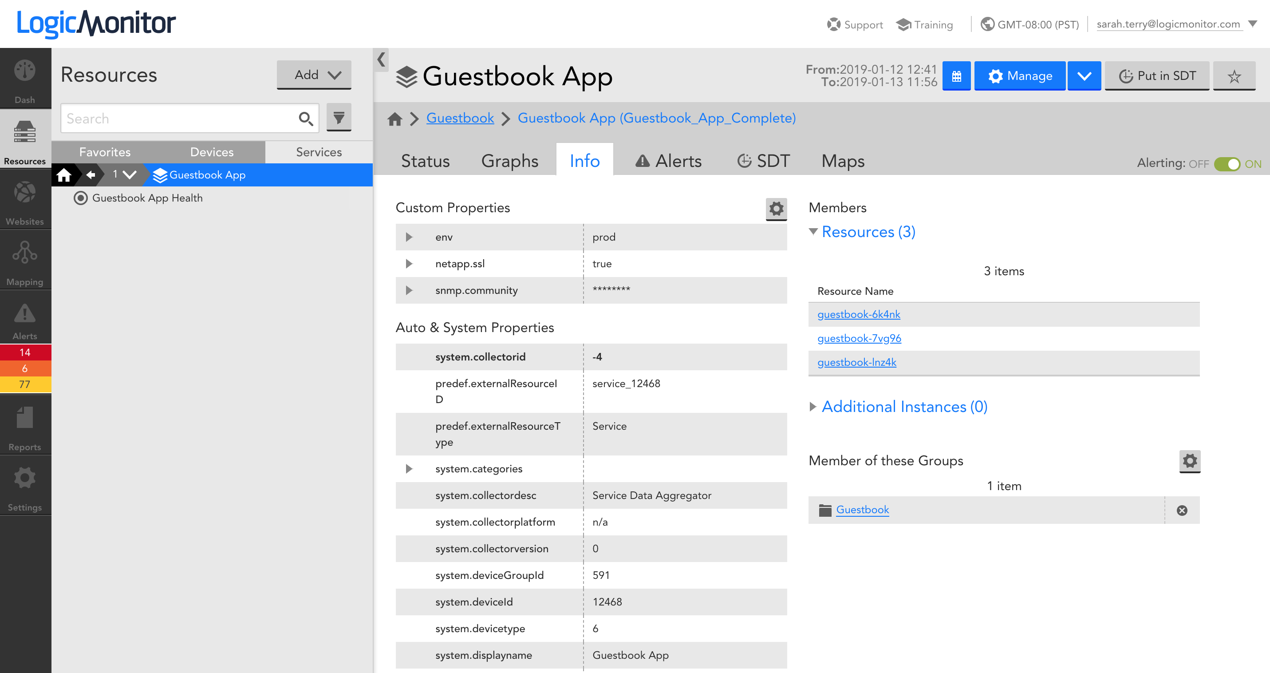
Task: Star Guestbook App as favorite
Action: tap(1234, 76)
